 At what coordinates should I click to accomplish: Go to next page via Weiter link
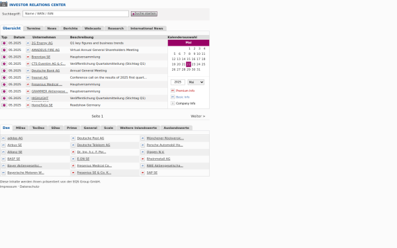coord(198,116)
